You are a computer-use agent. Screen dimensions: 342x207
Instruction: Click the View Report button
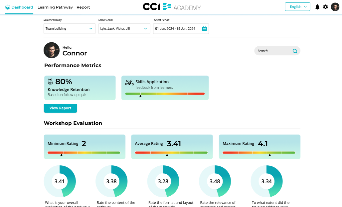61,108
